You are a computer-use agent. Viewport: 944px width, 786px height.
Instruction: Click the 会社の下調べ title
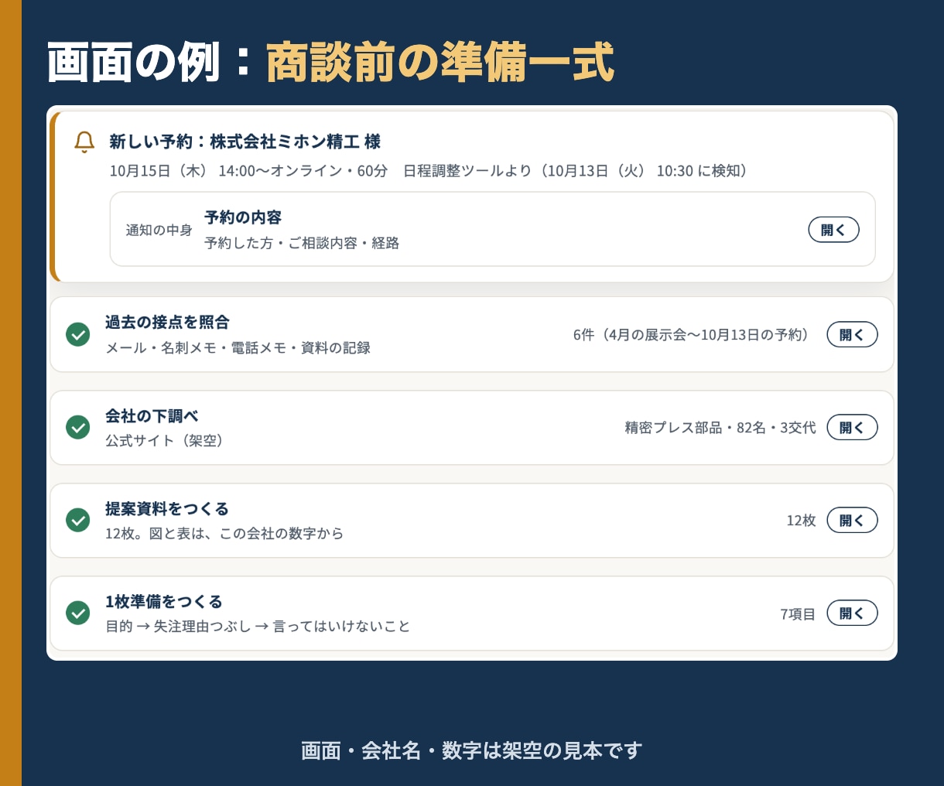coord(152,415)
